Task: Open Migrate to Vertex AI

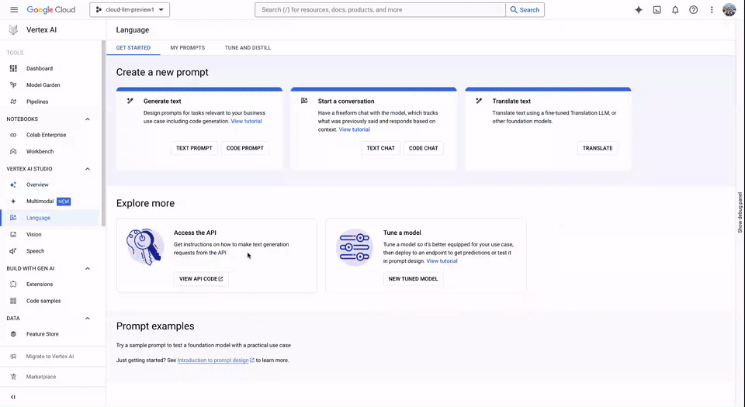Action: click(50, 357)
